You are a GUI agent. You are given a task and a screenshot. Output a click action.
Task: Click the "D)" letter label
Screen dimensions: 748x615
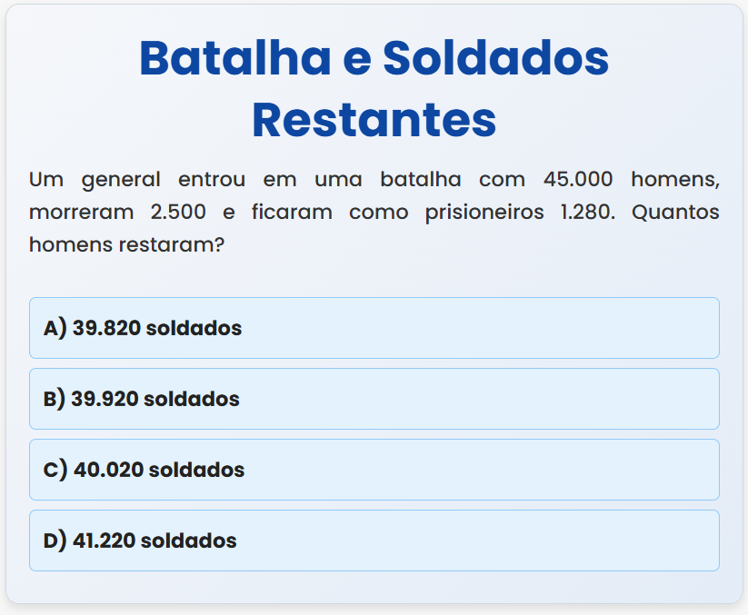tap(55, 541)
